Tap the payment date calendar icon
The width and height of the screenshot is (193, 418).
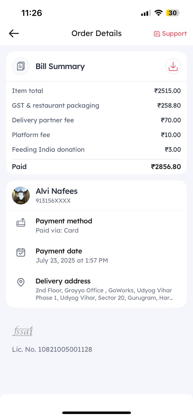click(x=21, y=252)
